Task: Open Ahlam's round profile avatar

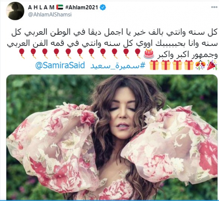Action: coord(15,11)
